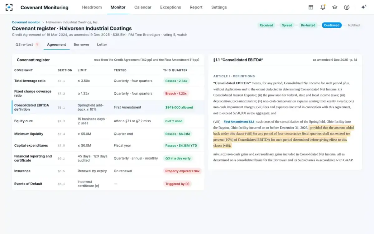Viewport: 374px width, 234px height.
Task: Follow the Covenant monitor breadcrumb link
Action: [26, 22]
